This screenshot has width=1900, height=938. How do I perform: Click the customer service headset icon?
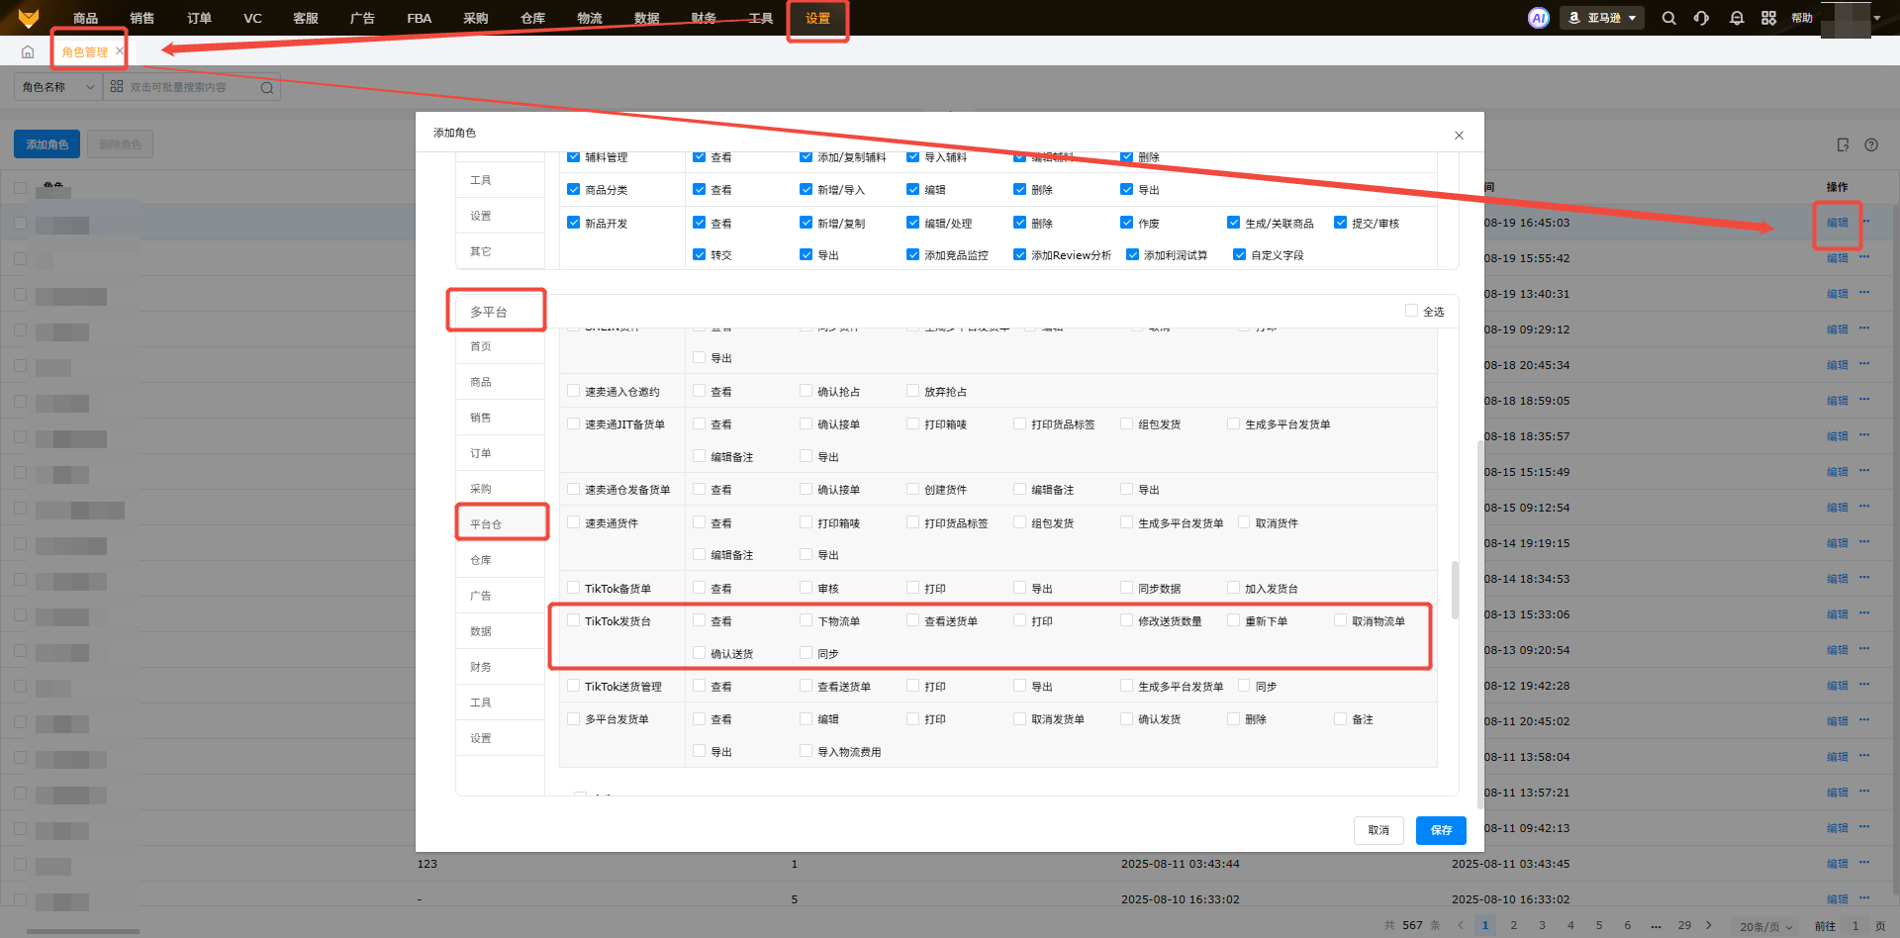pyautogui.click(x=1701, y=18)
